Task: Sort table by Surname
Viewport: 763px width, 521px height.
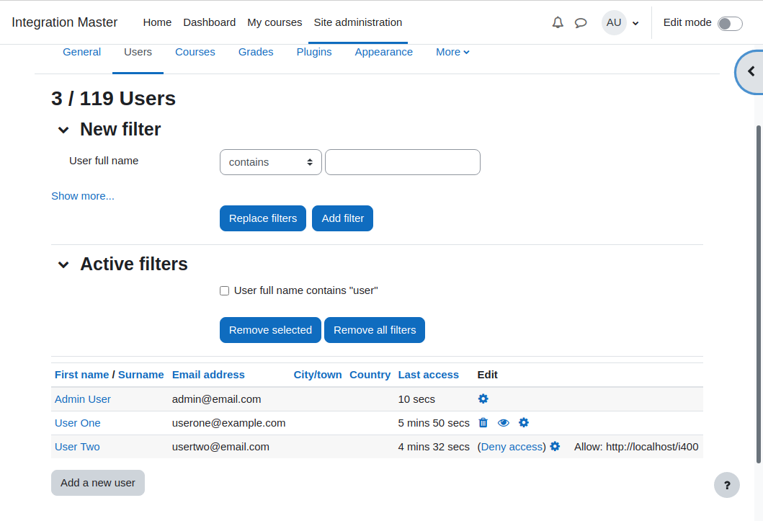Action: pyautogui.click(x=140, y=375)
